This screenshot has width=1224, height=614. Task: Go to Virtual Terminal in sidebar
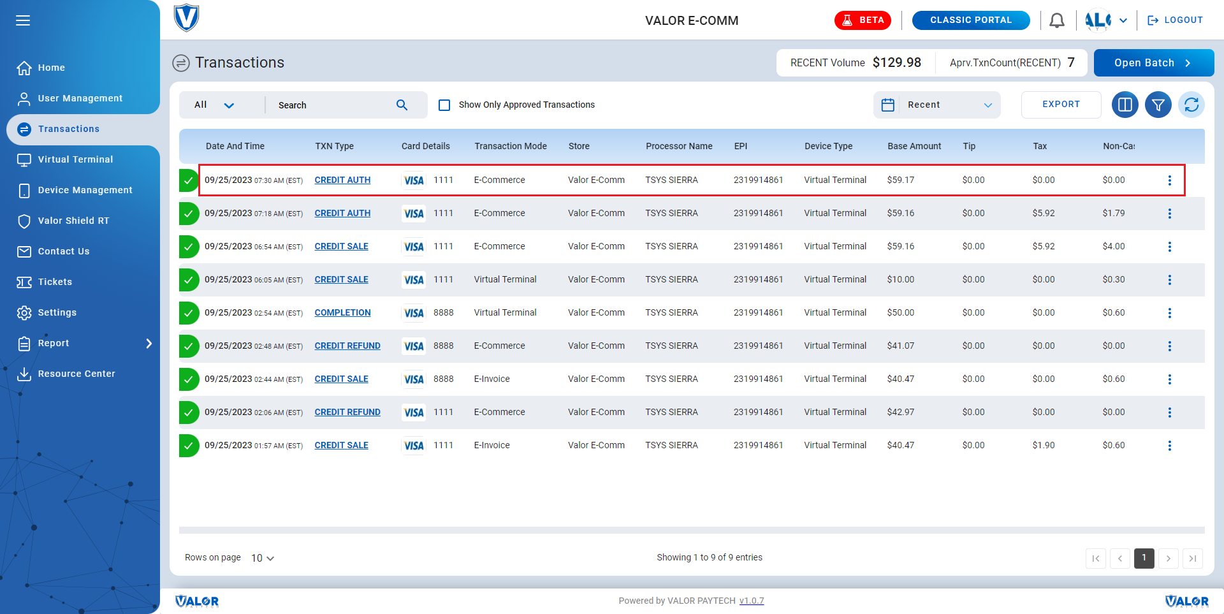(75, 159)
